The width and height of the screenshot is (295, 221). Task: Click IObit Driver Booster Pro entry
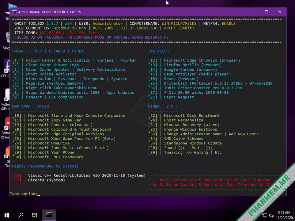pos(196,88)
